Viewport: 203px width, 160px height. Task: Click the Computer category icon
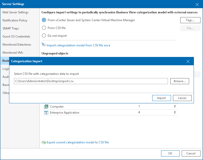(46, 107)
